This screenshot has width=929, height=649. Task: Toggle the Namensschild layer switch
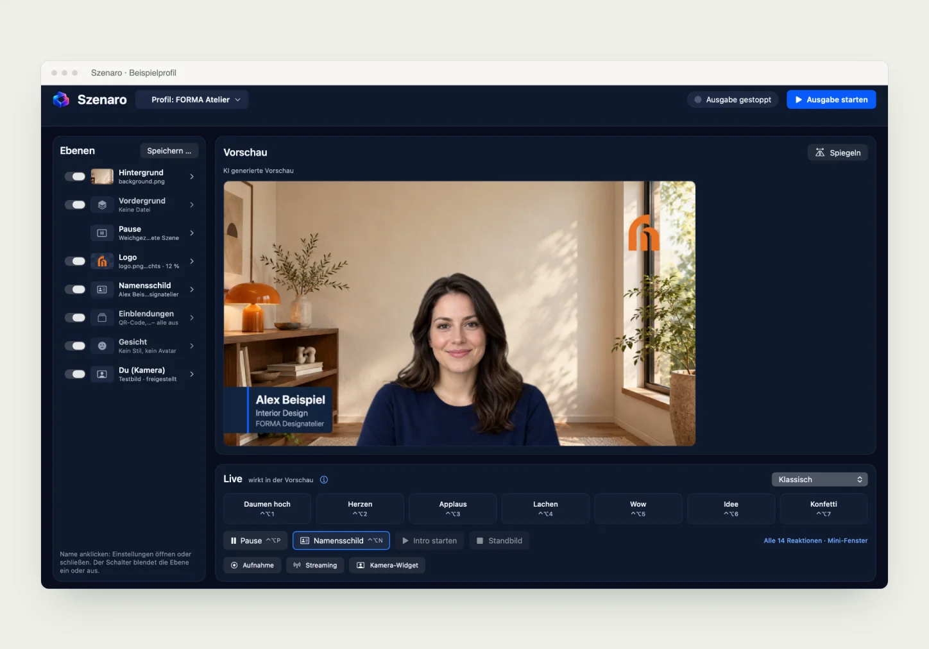click(x=75, y=289)
